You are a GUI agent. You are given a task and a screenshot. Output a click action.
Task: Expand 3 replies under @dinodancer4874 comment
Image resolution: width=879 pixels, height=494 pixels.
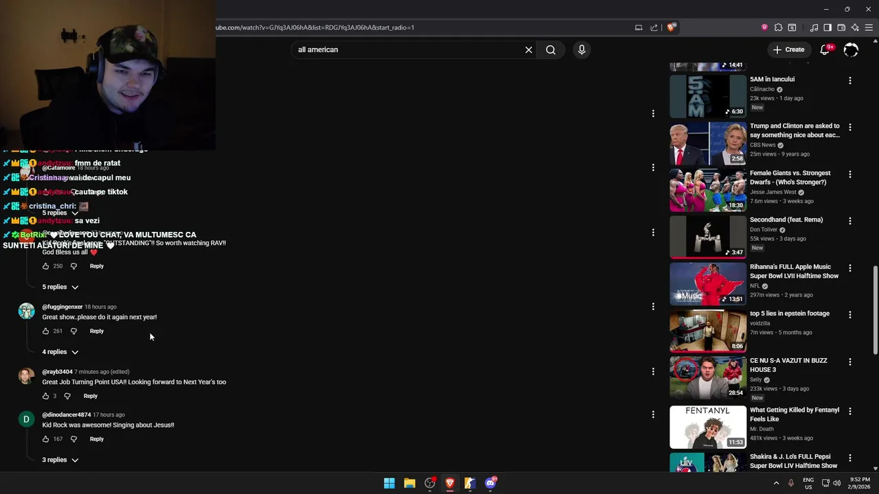pyautogui.click(x=60, y=460)
